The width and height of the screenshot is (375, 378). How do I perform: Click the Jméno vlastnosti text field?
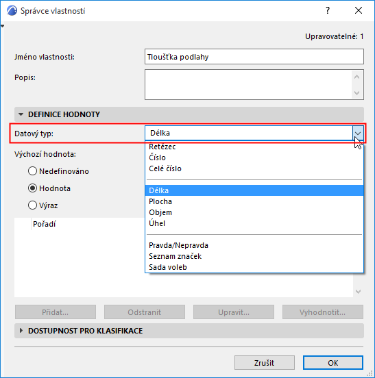tap(254, 57)
